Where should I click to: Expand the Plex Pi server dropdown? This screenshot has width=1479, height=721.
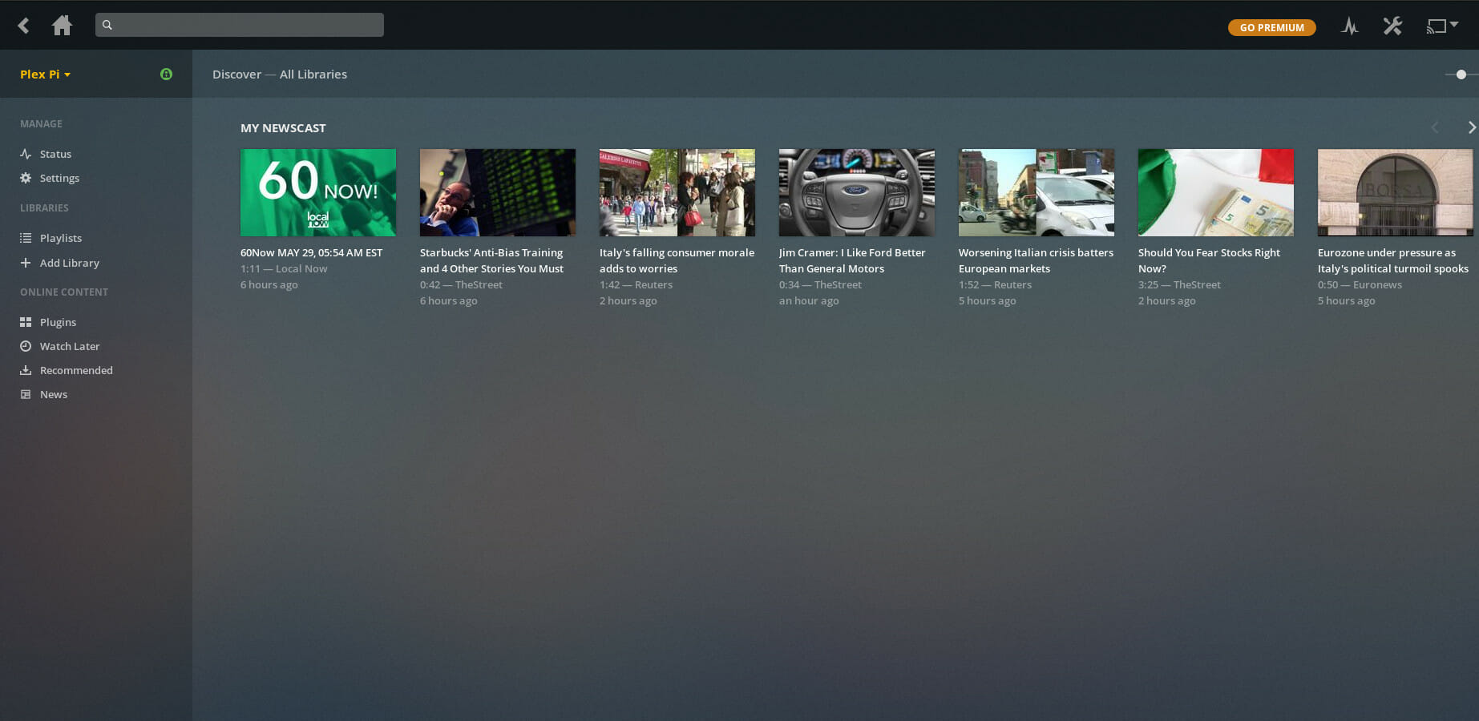tap(46, 74)
